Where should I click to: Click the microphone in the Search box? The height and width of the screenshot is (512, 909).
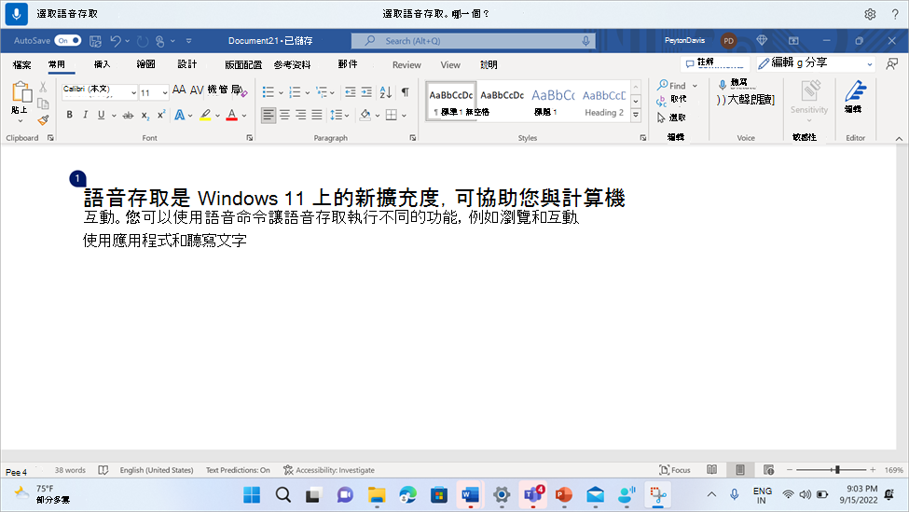[585, 41]
